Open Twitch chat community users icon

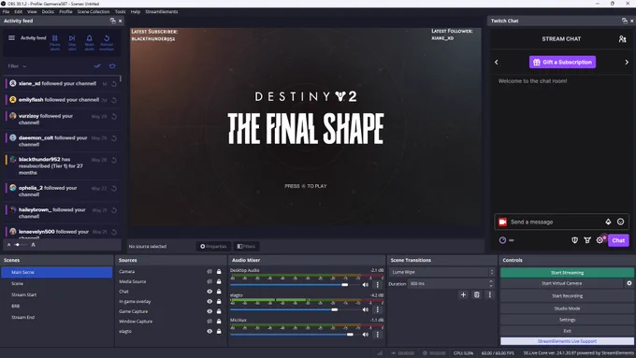622,39
